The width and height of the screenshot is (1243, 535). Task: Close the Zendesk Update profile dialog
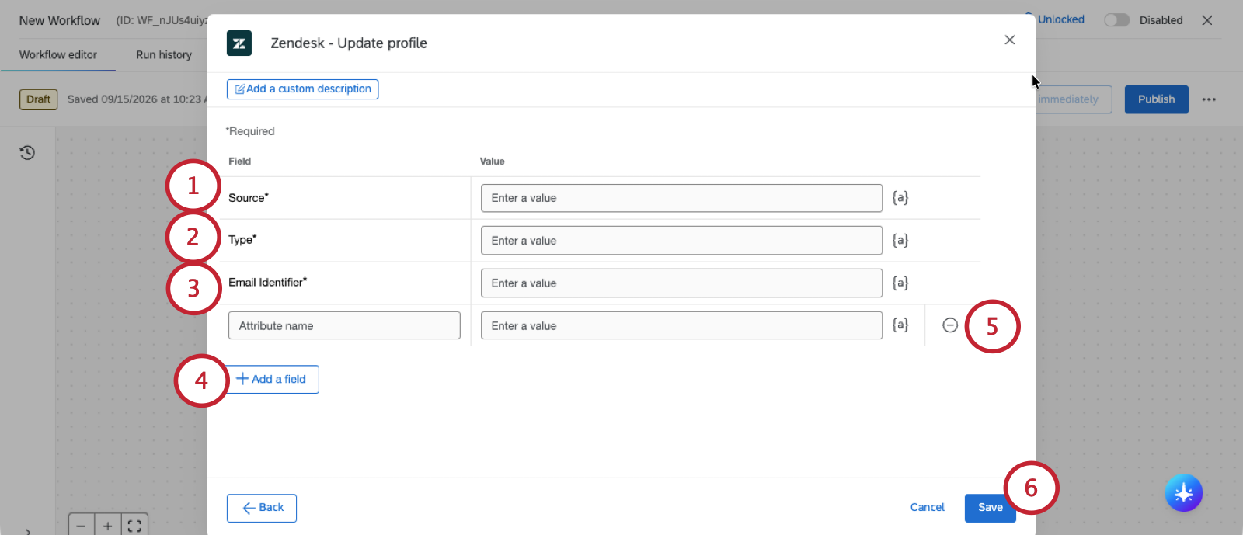tap(1009, 40)
